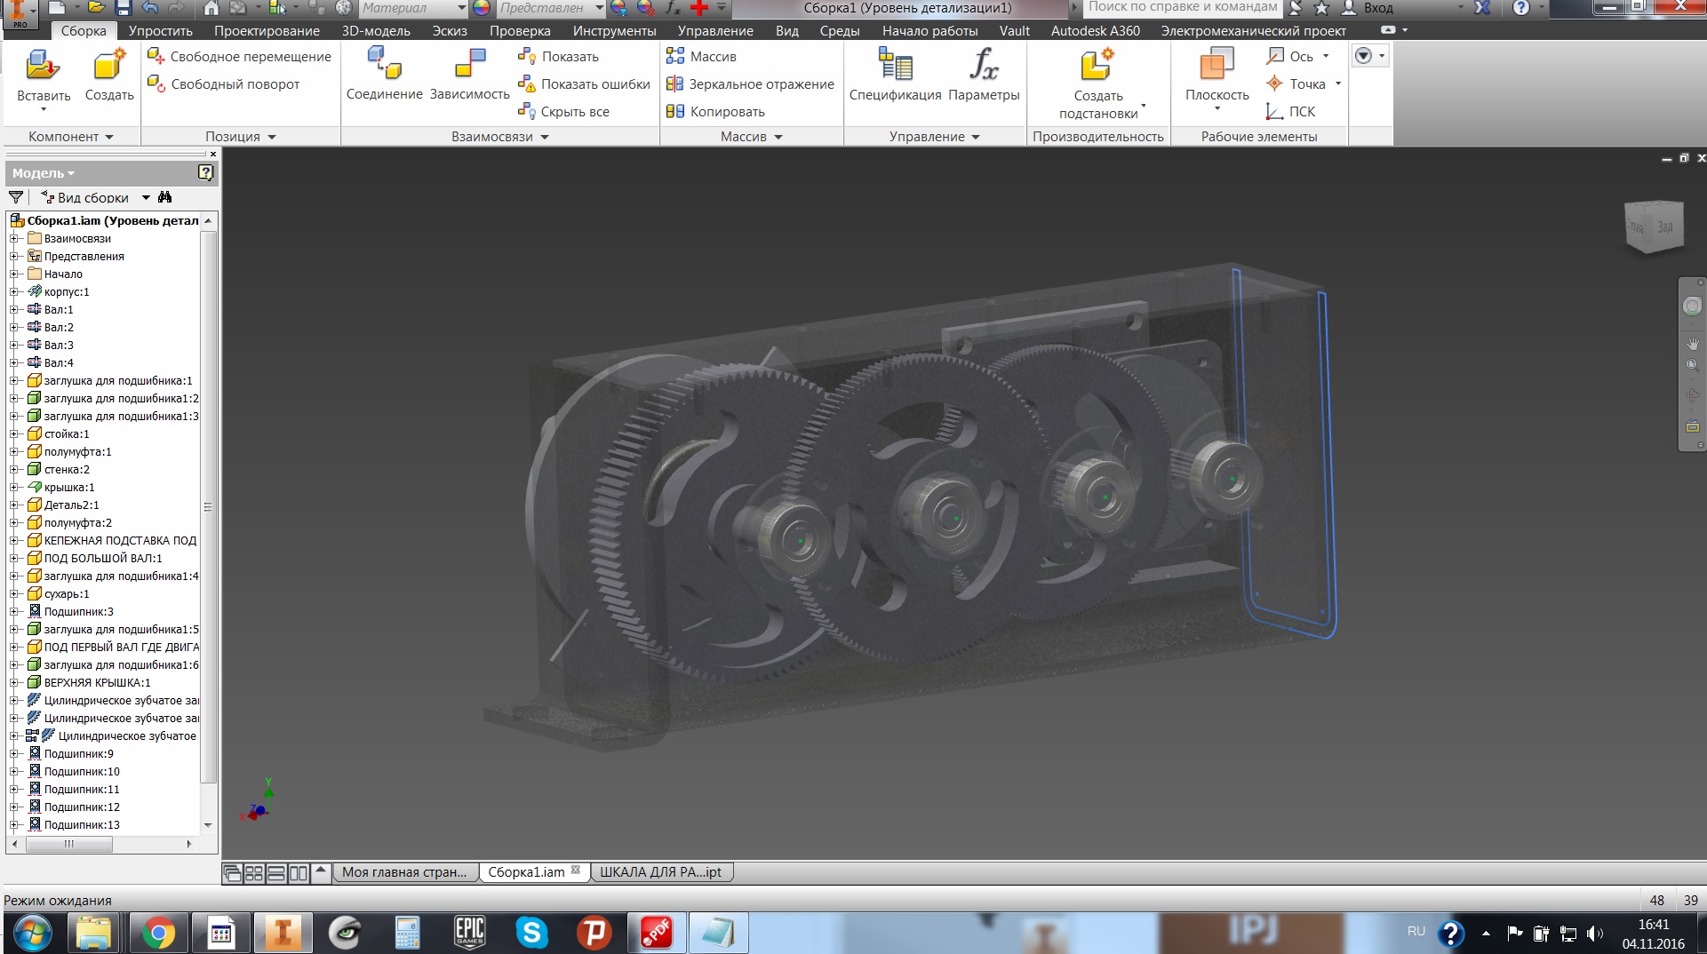1707x954 pixels.
Task: Click the Вставить (Insert) component icon
Action: (42, 67)
